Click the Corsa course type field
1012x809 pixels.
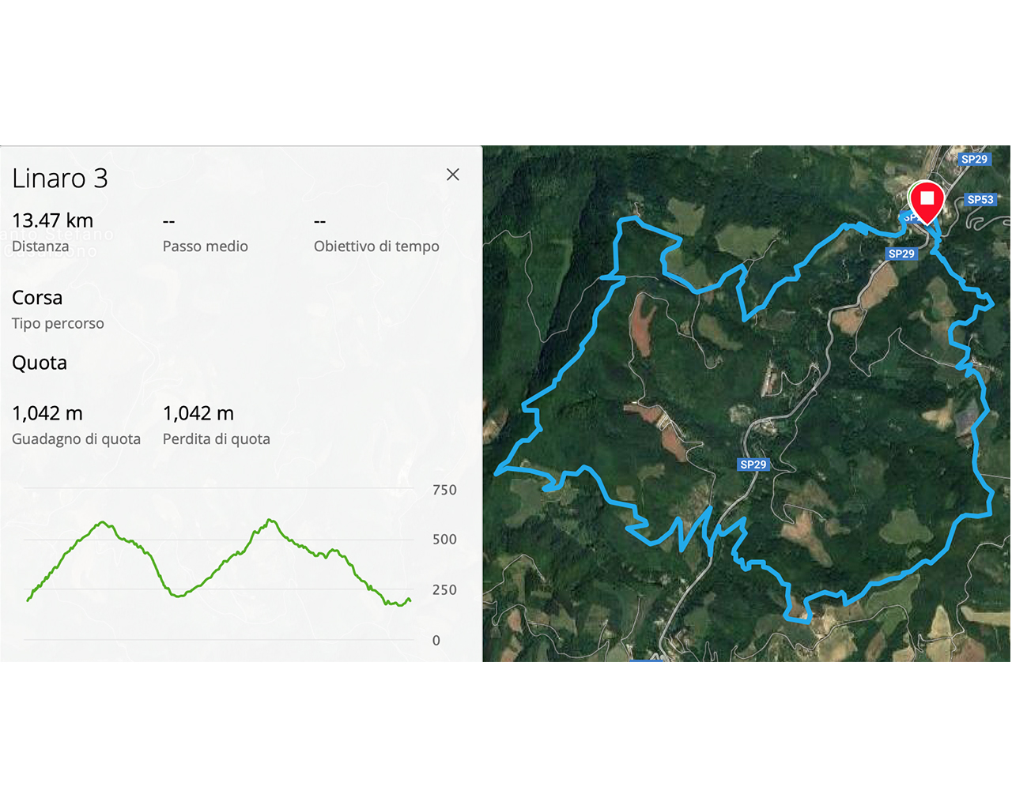[37, 298]
